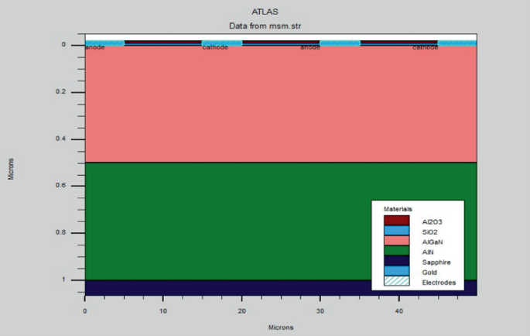Select the first cathode electrode label
530x336 pixels.
pyautogui.click(x=215, y=47)
